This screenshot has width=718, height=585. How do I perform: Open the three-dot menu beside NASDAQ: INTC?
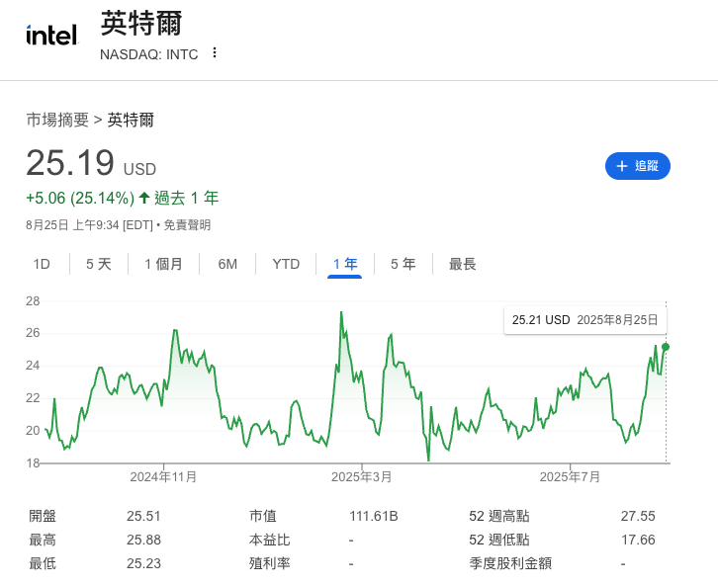click(215, 53)
